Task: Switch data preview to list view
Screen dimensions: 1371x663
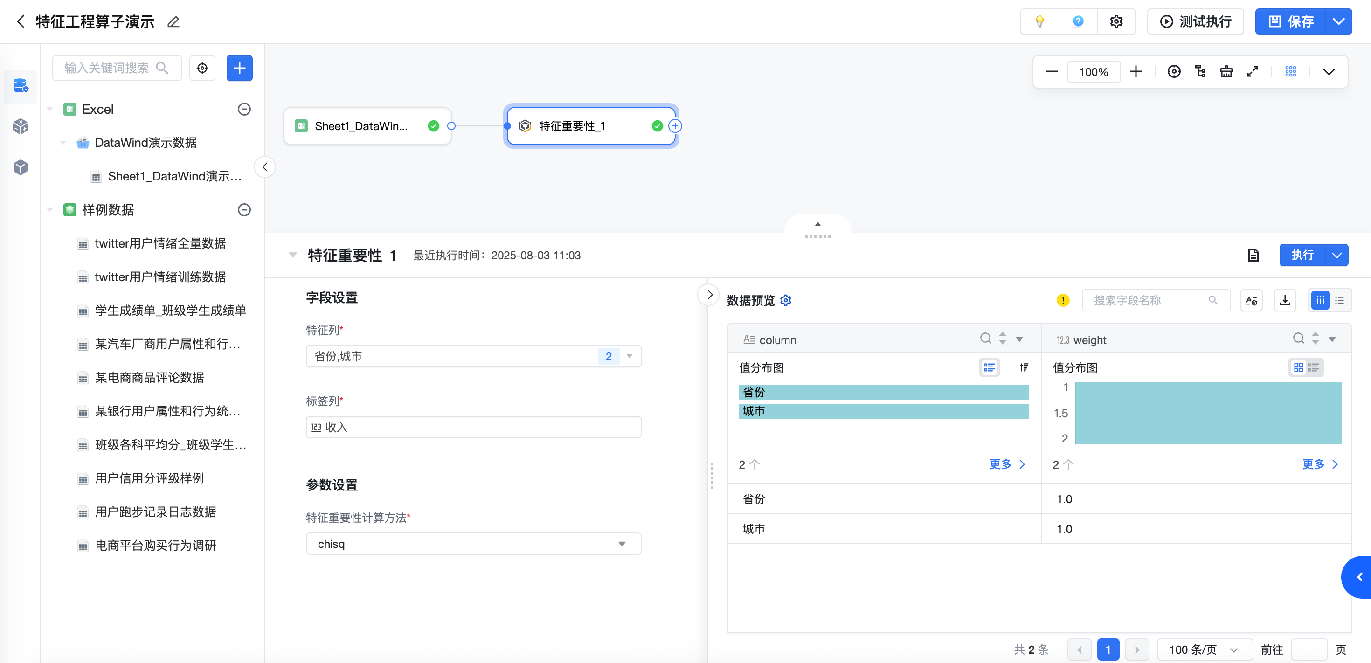Action: click(1340, 301)
